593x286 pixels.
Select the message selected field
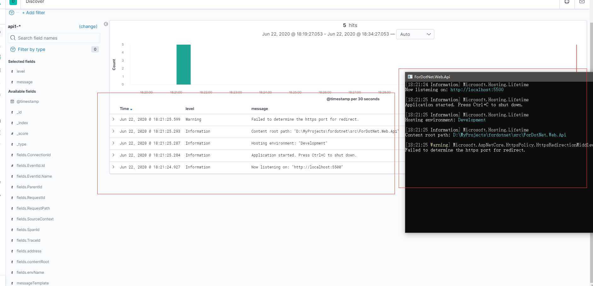pyautogui.click(x=25, y=82)
